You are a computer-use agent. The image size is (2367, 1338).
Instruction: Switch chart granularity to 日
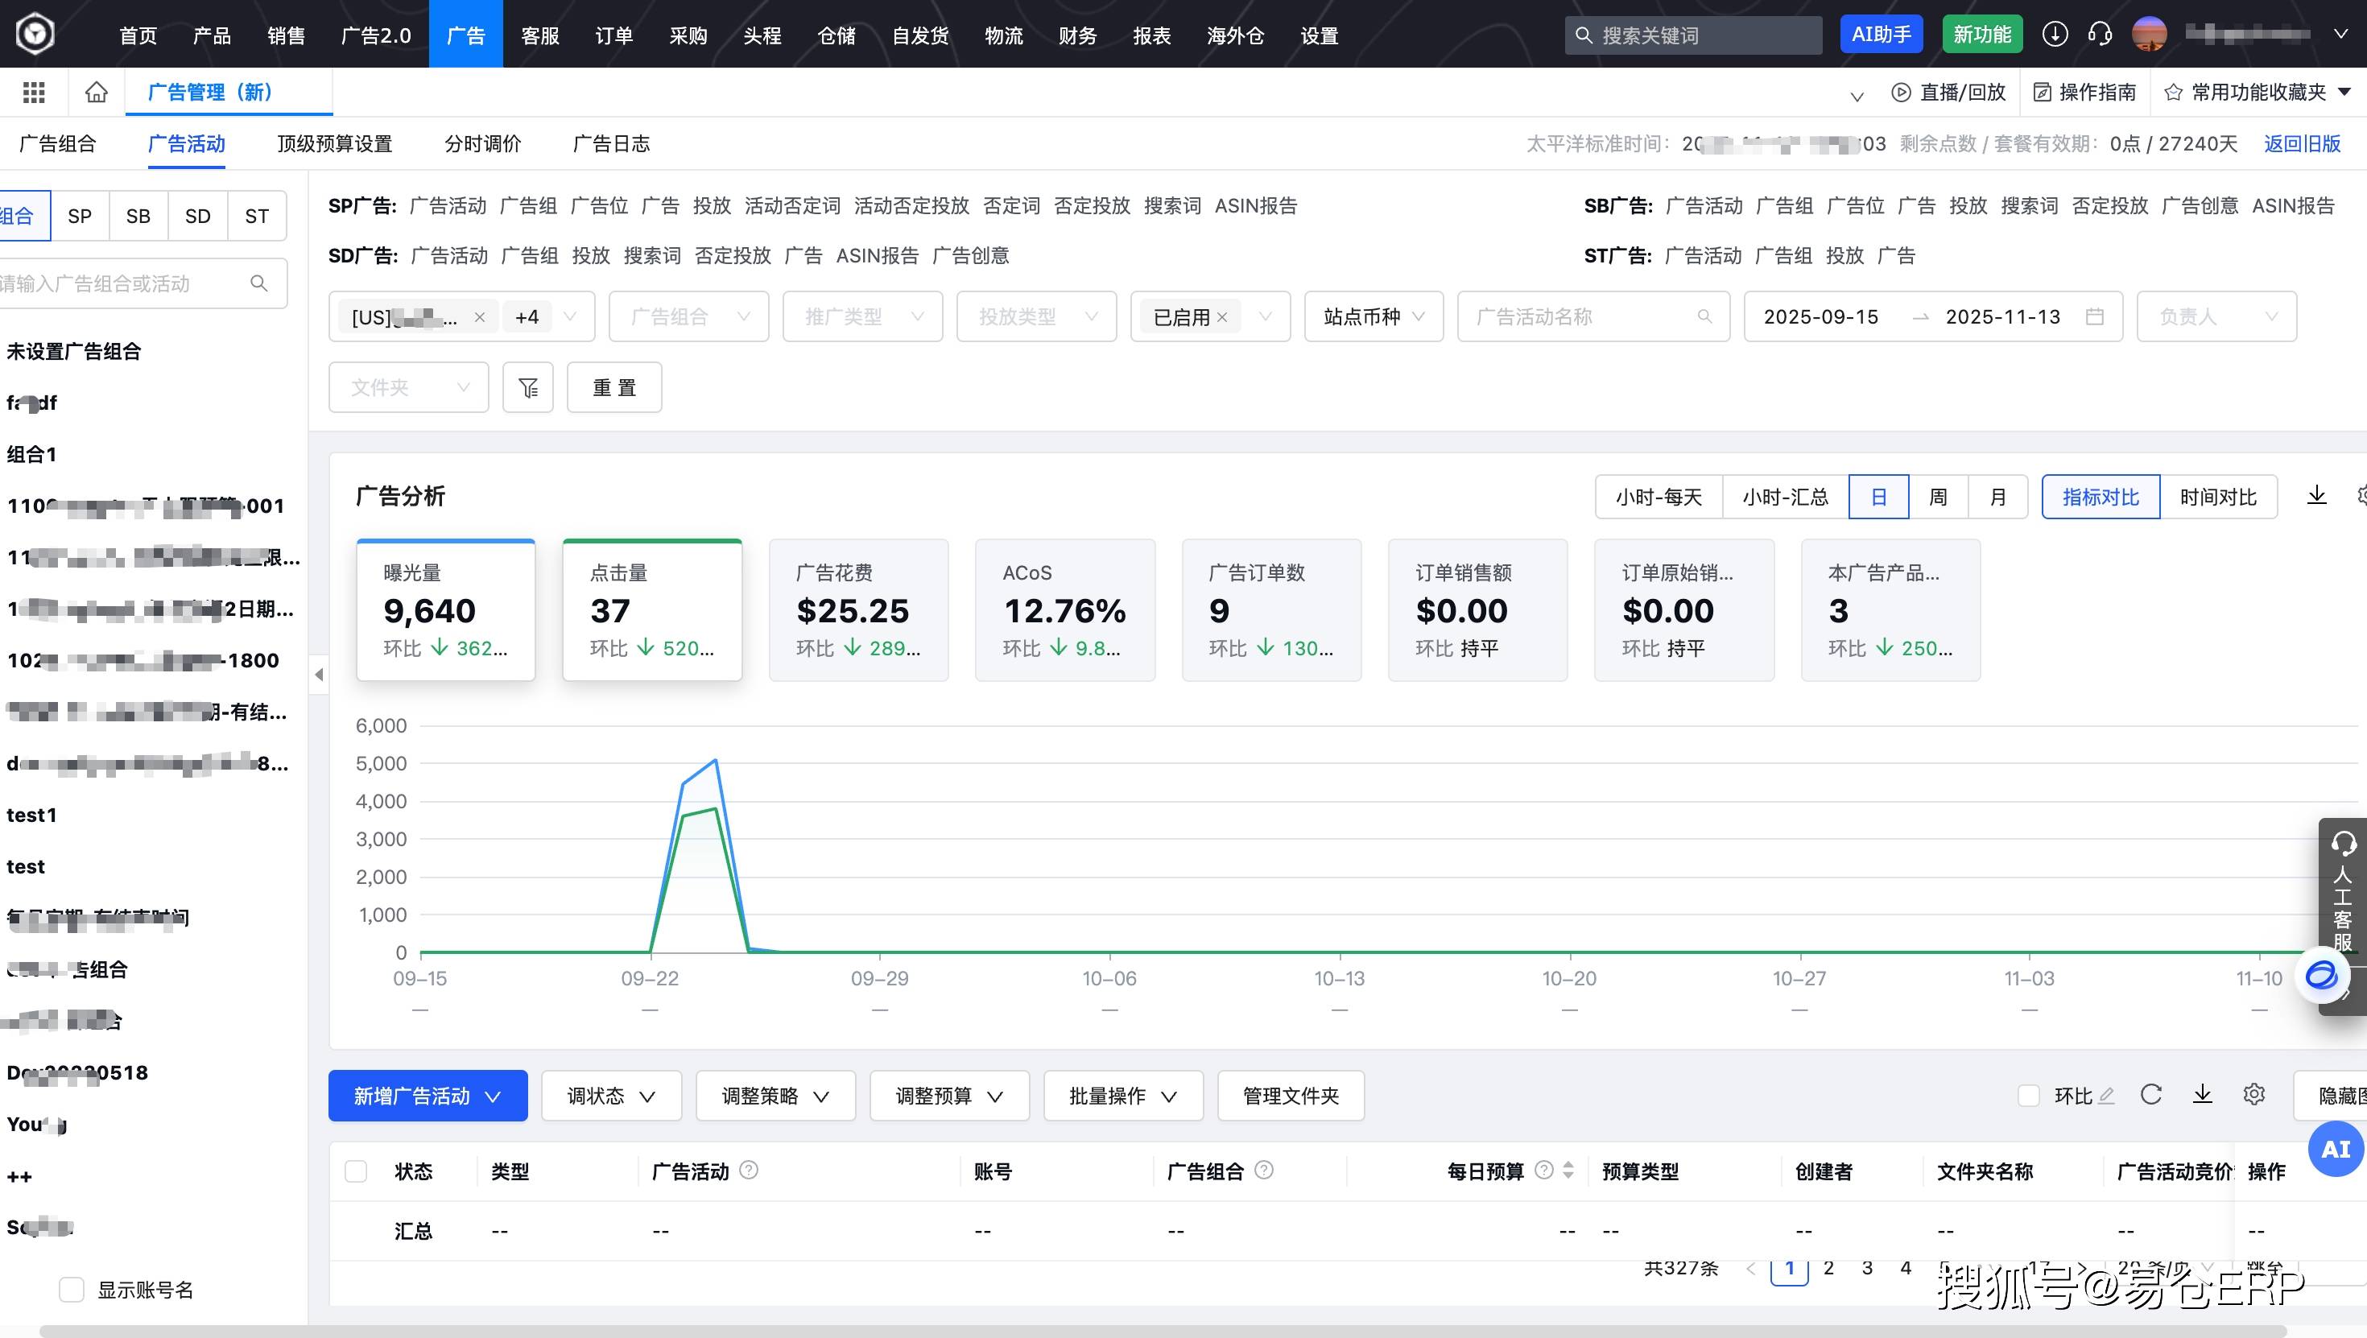coord(1878,498)
